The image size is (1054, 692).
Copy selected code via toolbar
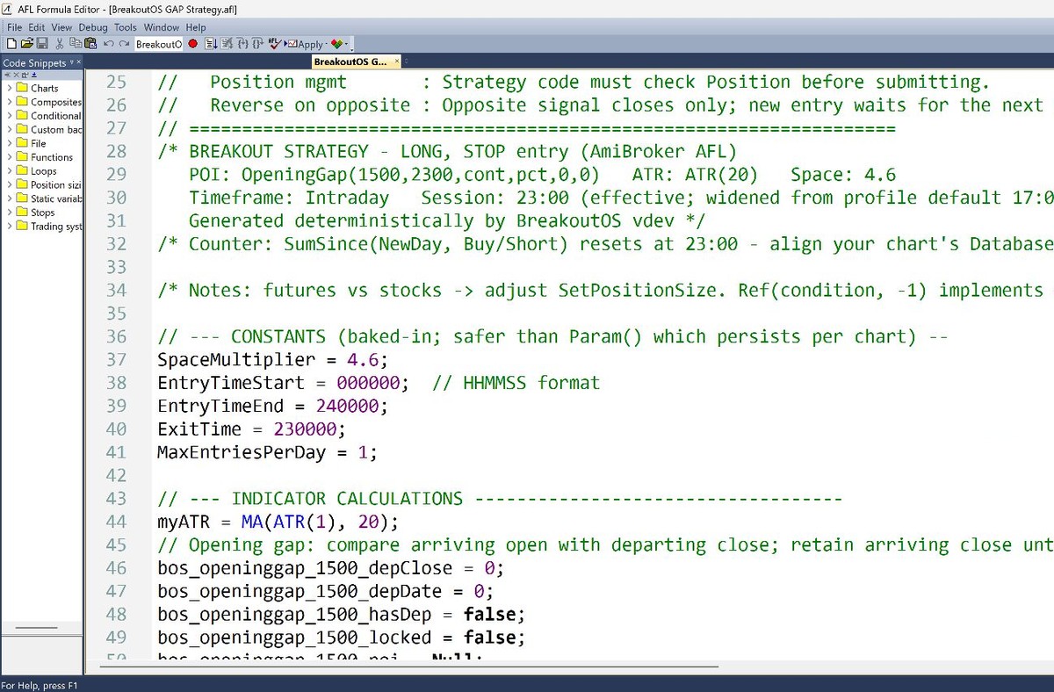click(x=76, y=43)
